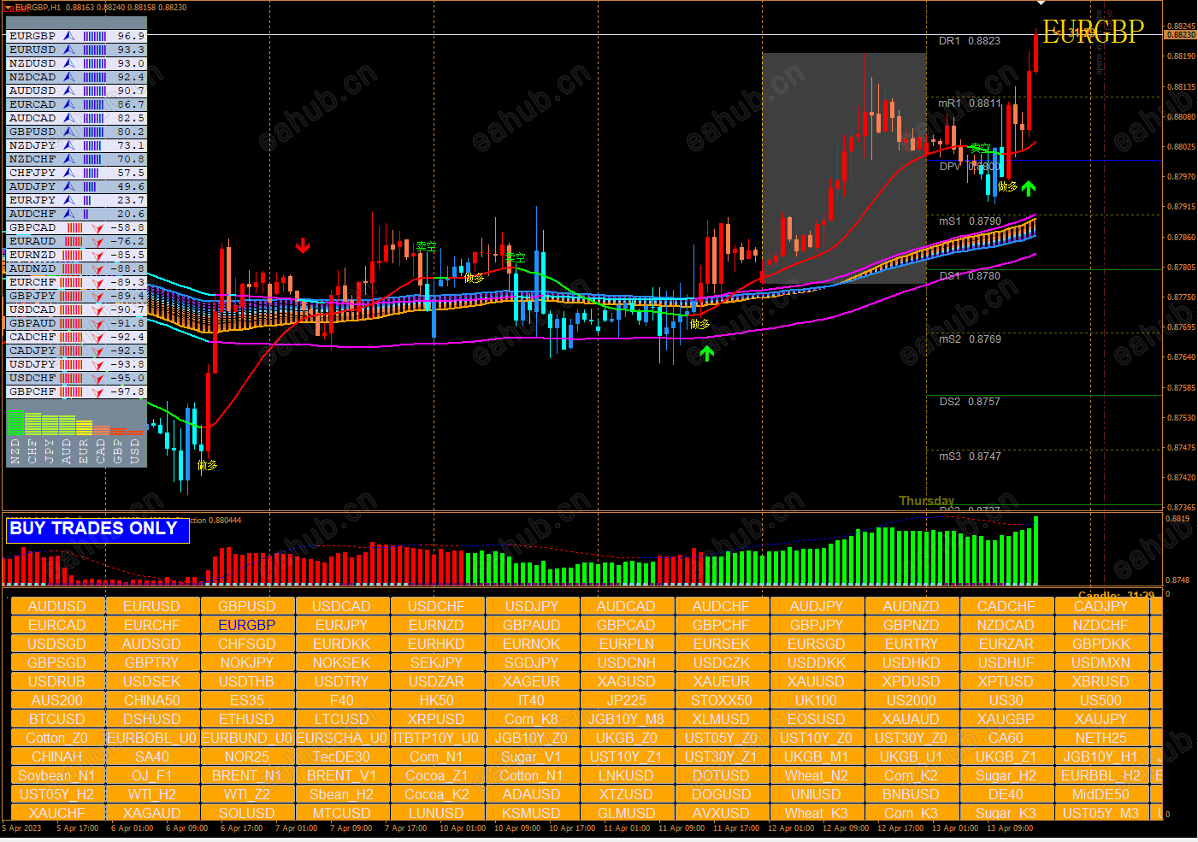This screenshot has width=1198, height=842.
Task: Click the UK100 symbol button
Action: pos(817,700)
